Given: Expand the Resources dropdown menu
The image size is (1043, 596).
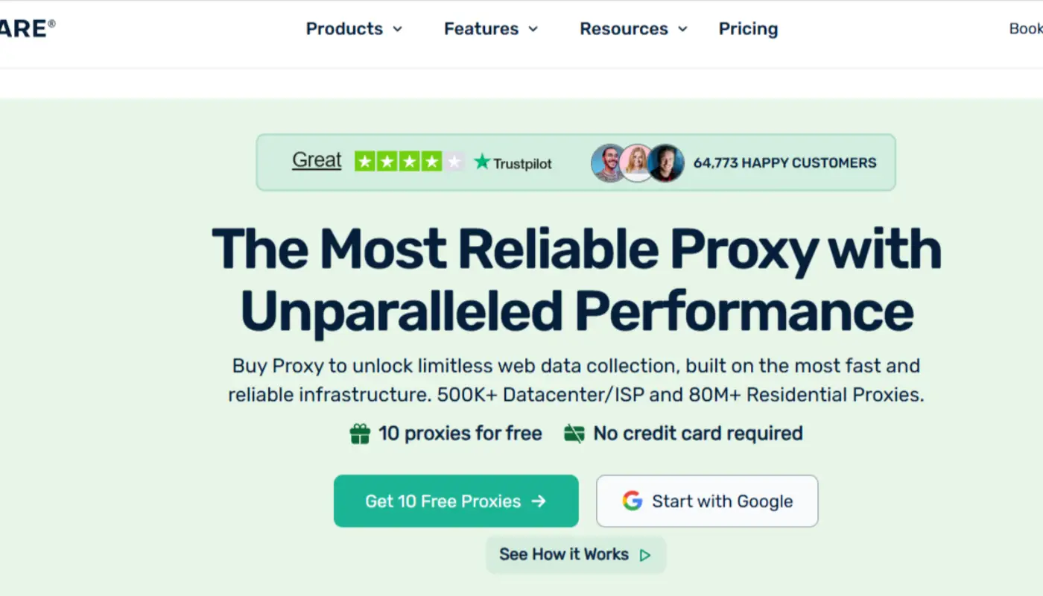Looking at the screenshot, I should [x=633, y=29].
